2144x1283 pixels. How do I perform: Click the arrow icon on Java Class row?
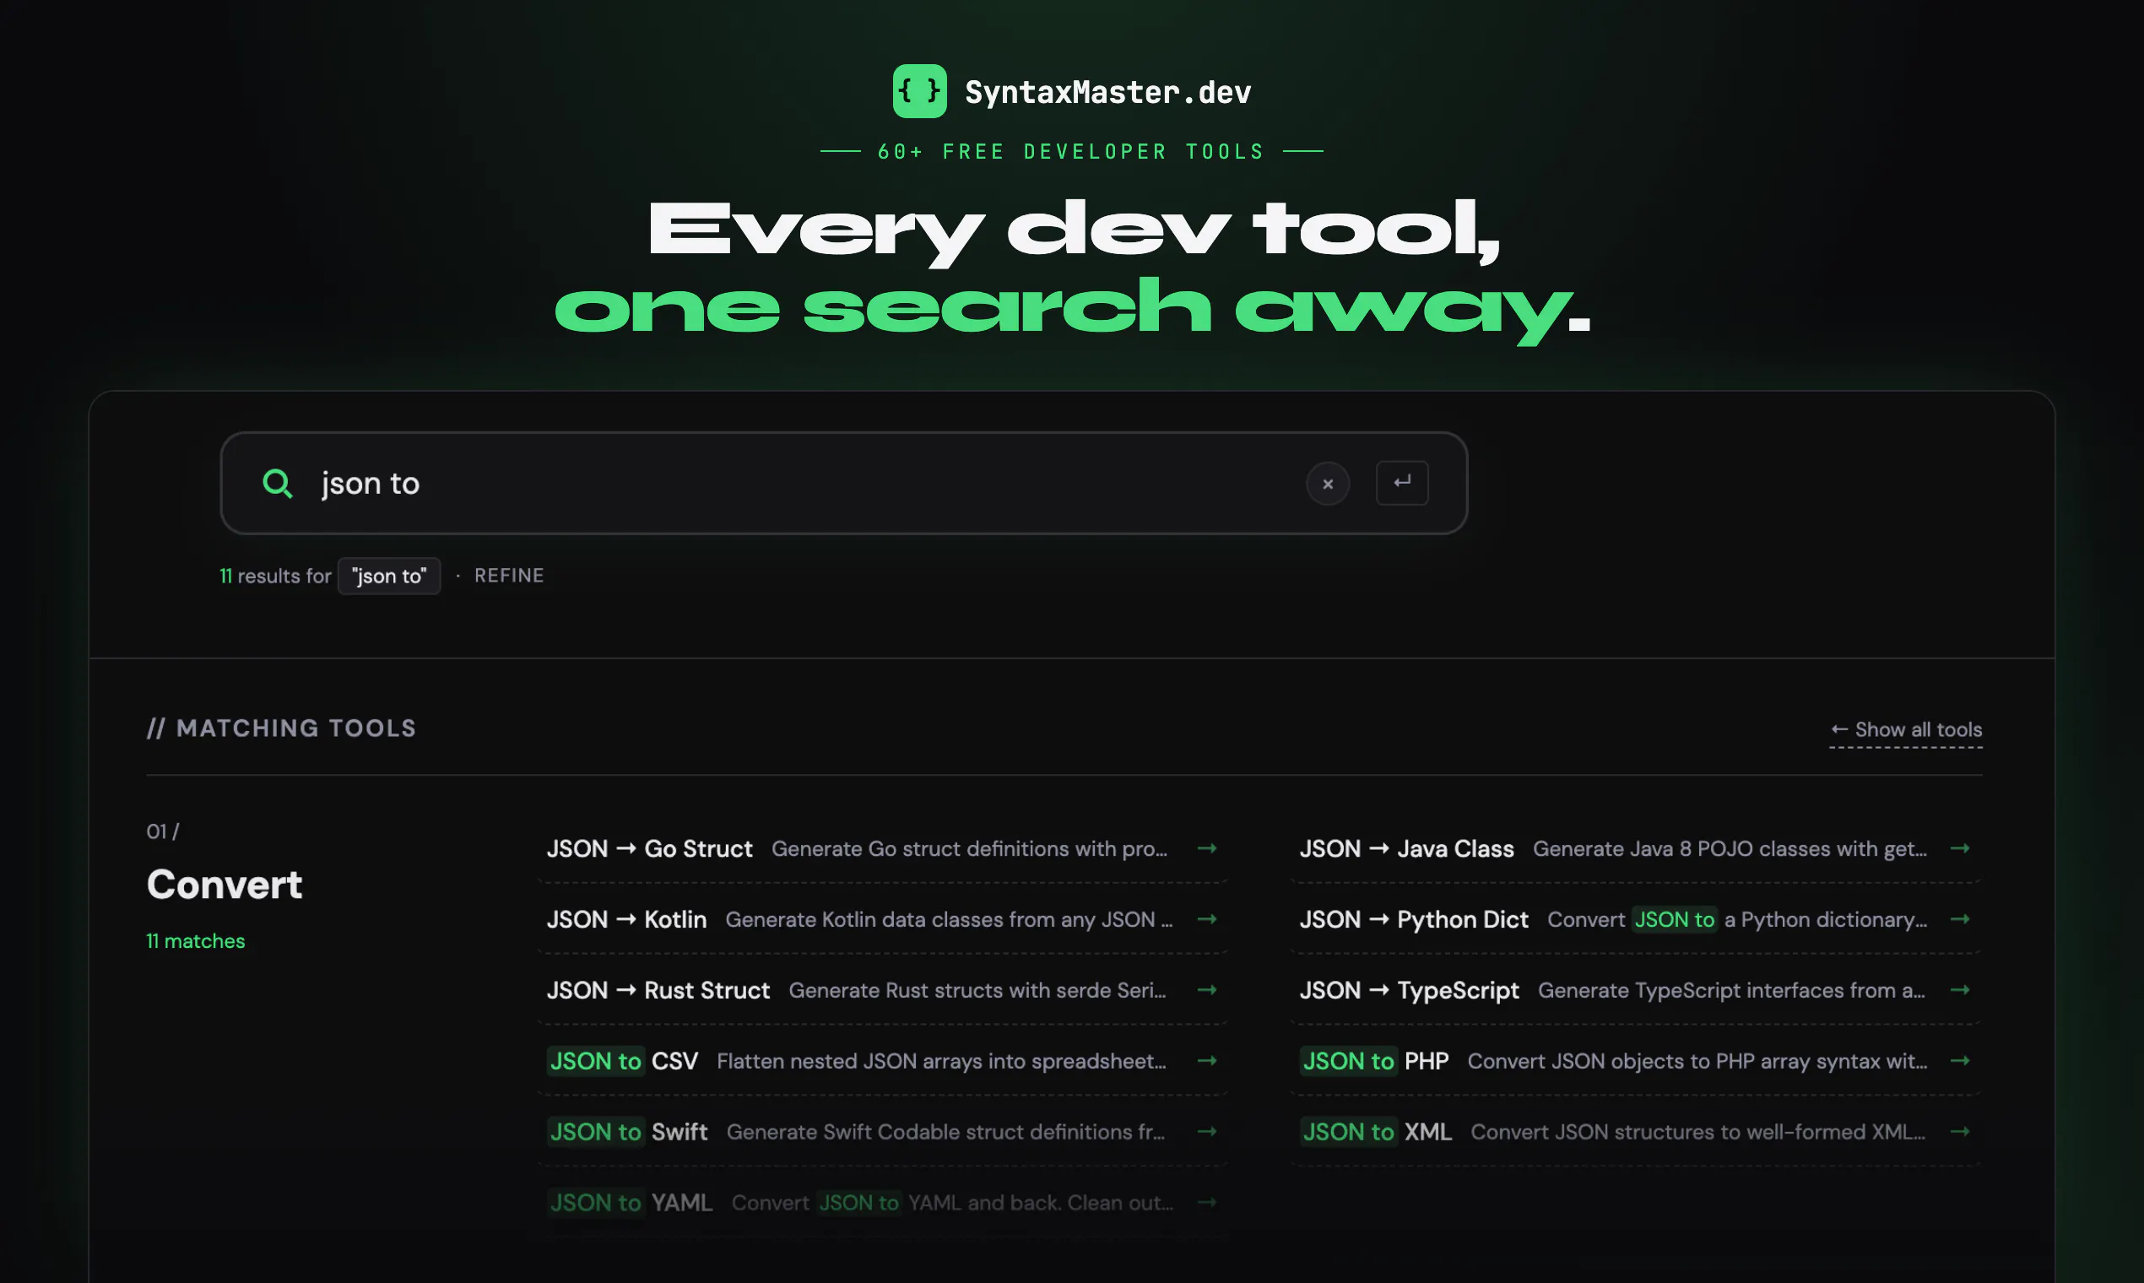(x=1960, y=848)
